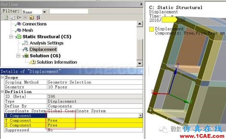
Task: Click the Analysis Settings icon
Action: 26,43
